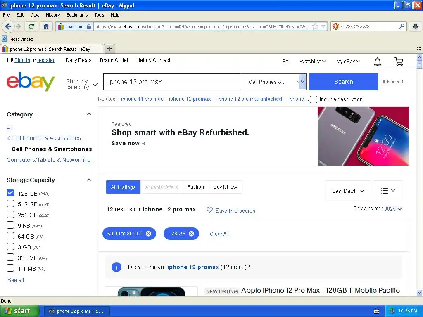Check the 9 KB storage filter
This screenshot has height=317, width=423.
click(10, 225)
